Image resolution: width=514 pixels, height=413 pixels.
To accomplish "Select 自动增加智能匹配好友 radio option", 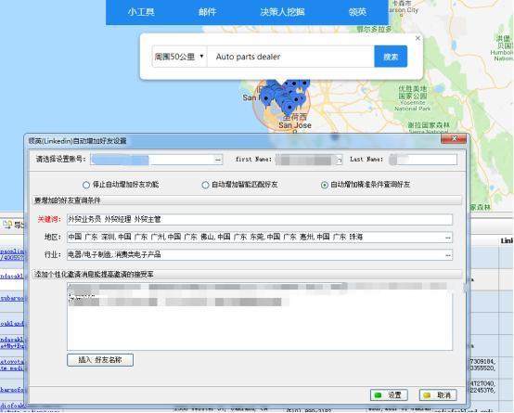I will pos(205,185).
